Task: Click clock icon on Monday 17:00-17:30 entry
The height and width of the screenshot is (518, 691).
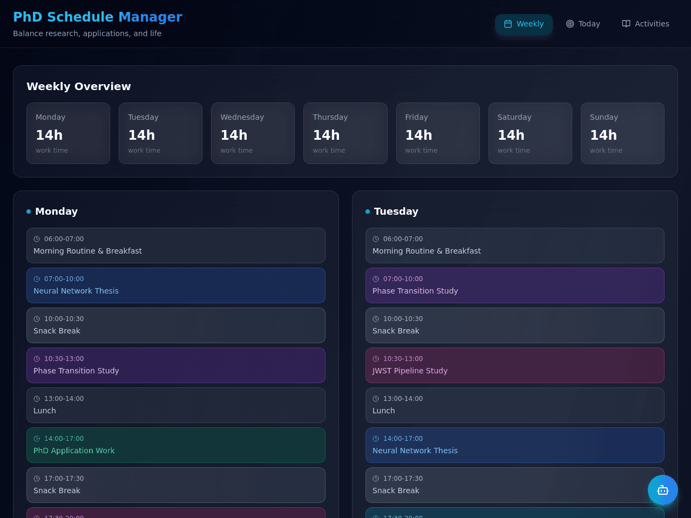Action: click(37, 479)
